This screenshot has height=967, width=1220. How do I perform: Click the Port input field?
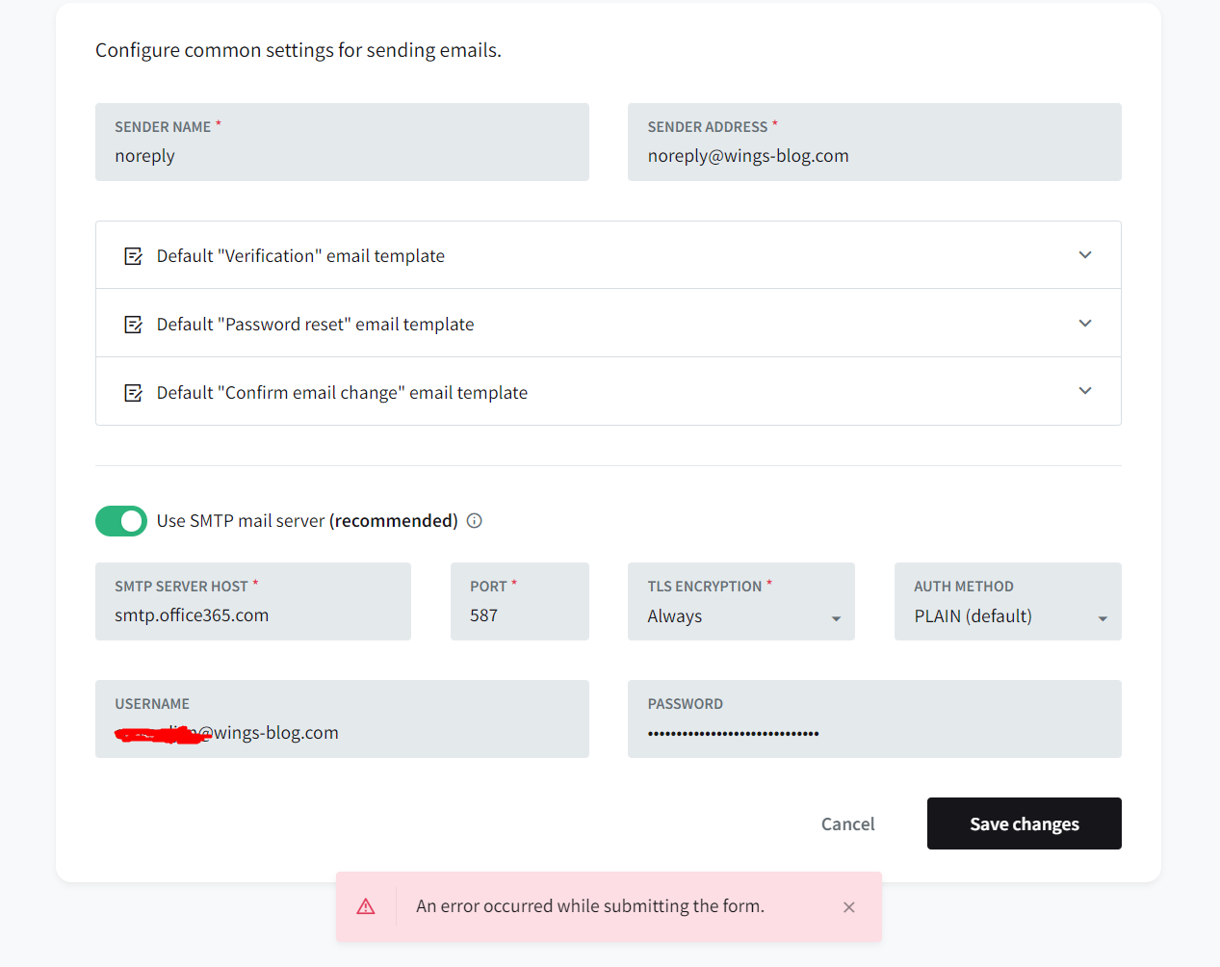[520, 614]
